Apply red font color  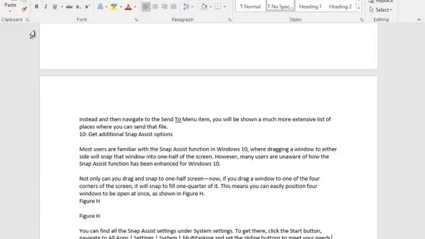(128, 7)
